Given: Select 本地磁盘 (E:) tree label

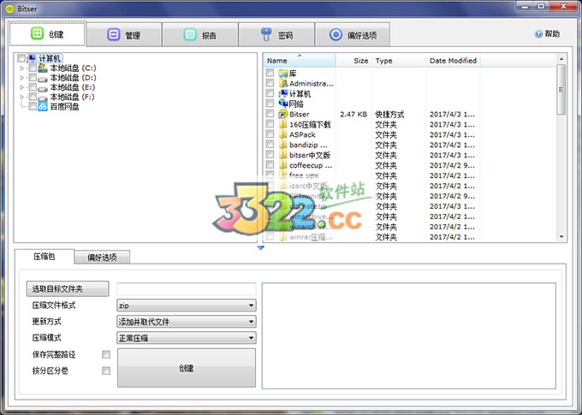Looking at the screenshot, I should (x=73, y=87).
